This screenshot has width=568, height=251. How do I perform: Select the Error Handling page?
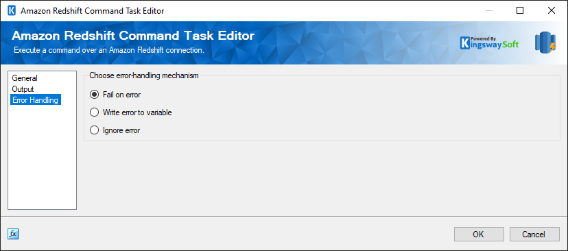click(36, 100)
